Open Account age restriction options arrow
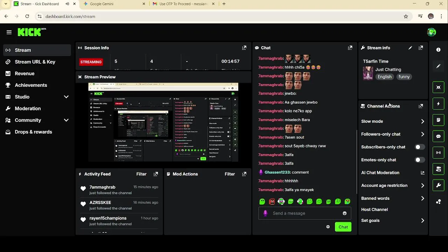This screenshot has height=252, width=448. point(422,185)
